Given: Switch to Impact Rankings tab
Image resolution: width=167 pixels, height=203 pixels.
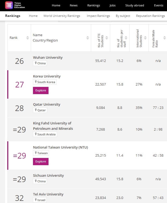Looking at the screenshot, I should tap(98, 16).
